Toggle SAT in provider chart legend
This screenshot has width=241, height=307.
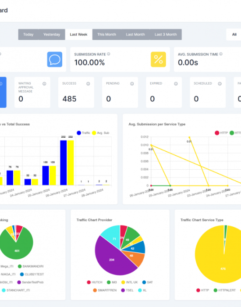point(148,282)
